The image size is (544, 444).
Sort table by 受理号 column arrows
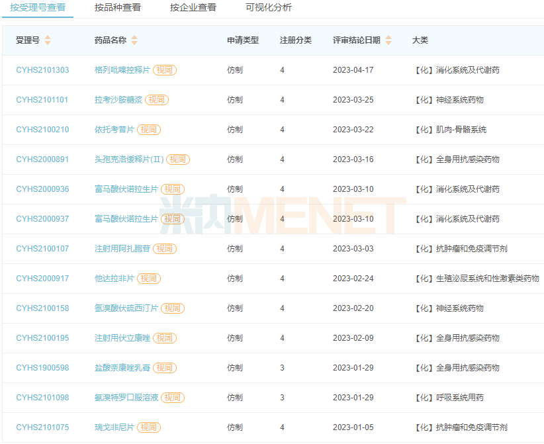48,40
